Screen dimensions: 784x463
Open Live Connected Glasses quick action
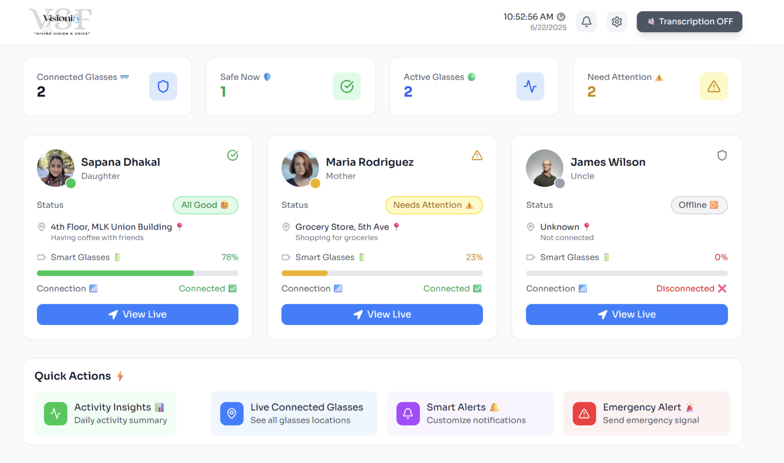click(x=294, y=413)
